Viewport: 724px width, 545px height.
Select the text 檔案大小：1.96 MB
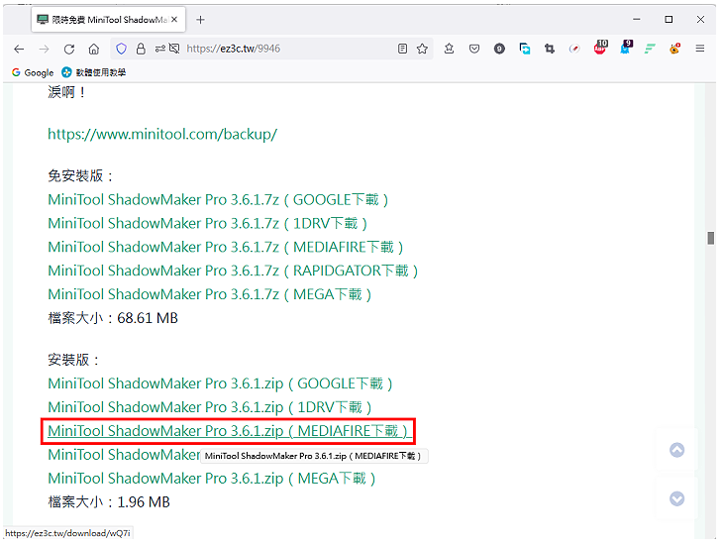point(109,502)
